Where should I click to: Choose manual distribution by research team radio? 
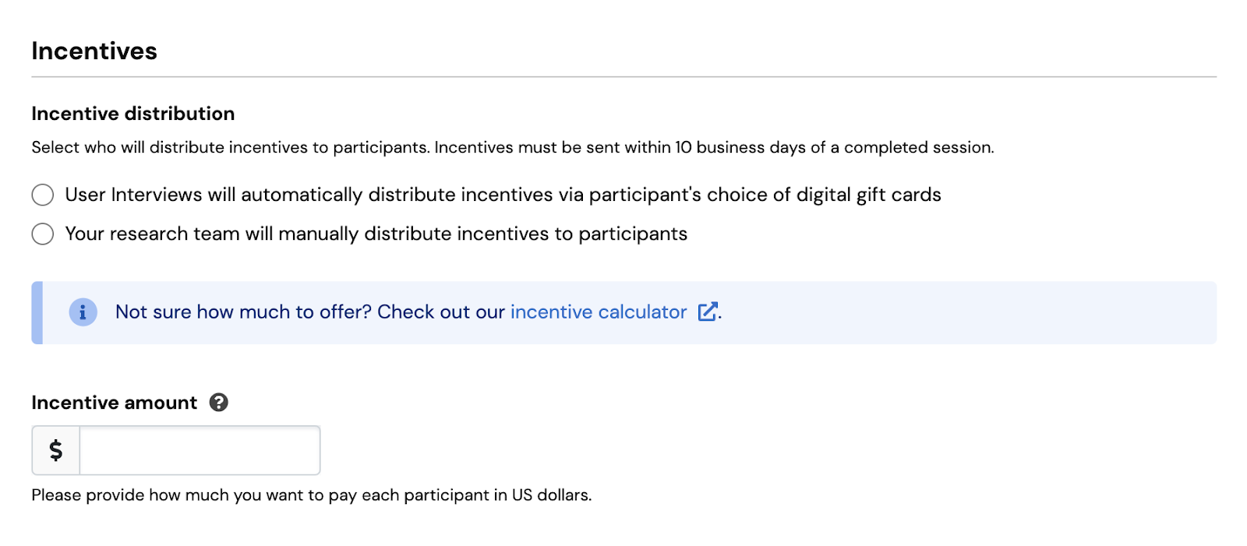(43, 234)
